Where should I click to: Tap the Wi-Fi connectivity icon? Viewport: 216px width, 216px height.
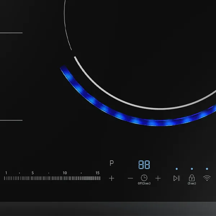(x=207, y=178)
